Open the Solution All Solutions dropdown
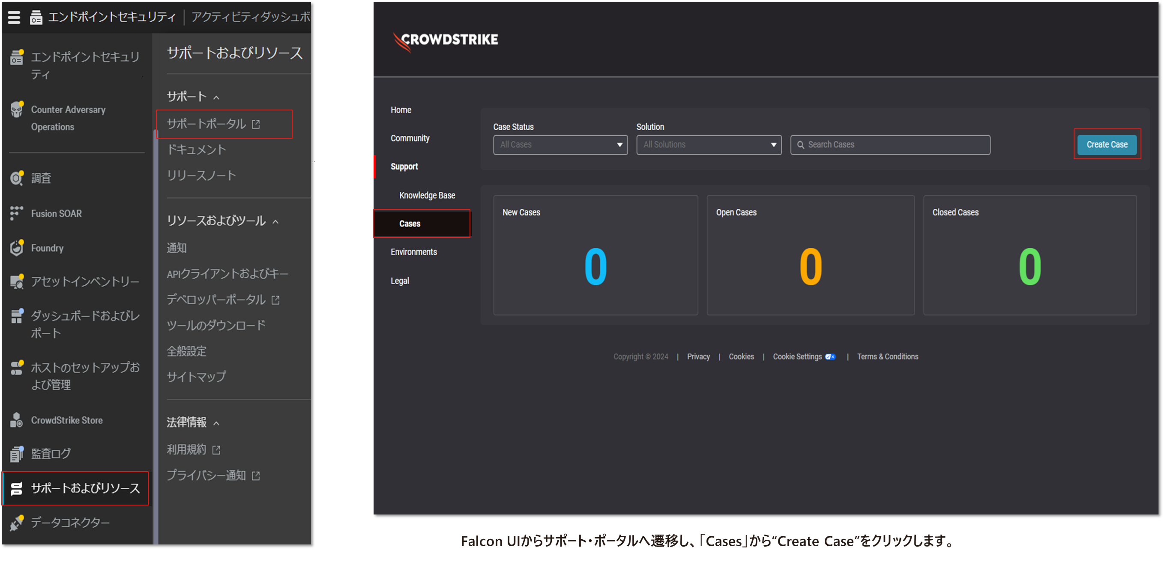 pos(709,145)
